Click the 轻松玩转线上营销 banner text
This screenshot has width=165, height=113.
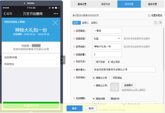[x=15, y=22]
